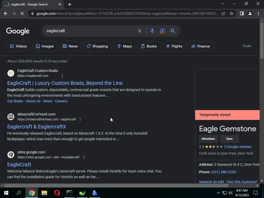Viewport: 264px width, 198px height.
Task: Open the search Tools options
Action: coord(246,46)
